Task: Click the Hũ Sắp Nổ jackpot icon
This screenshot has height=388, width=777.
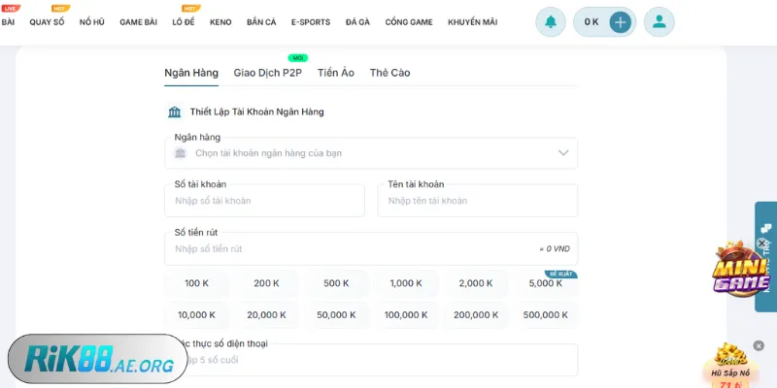Action: pos(728,363)
